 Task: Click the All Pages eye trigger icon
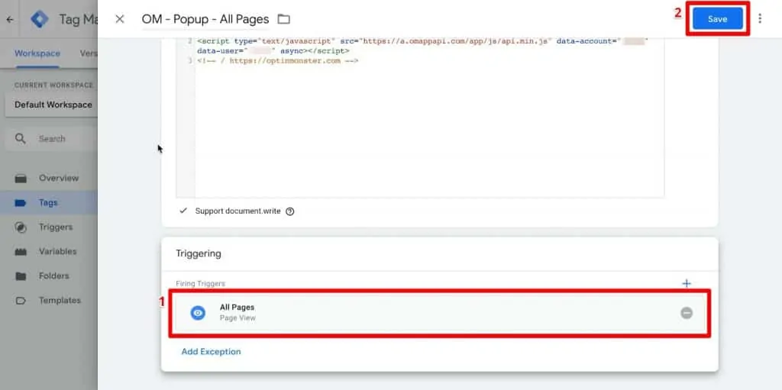click(x=198, y=313)
